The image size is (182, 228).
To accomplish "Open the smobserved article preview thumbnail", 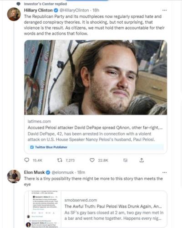I will [43, 209].
